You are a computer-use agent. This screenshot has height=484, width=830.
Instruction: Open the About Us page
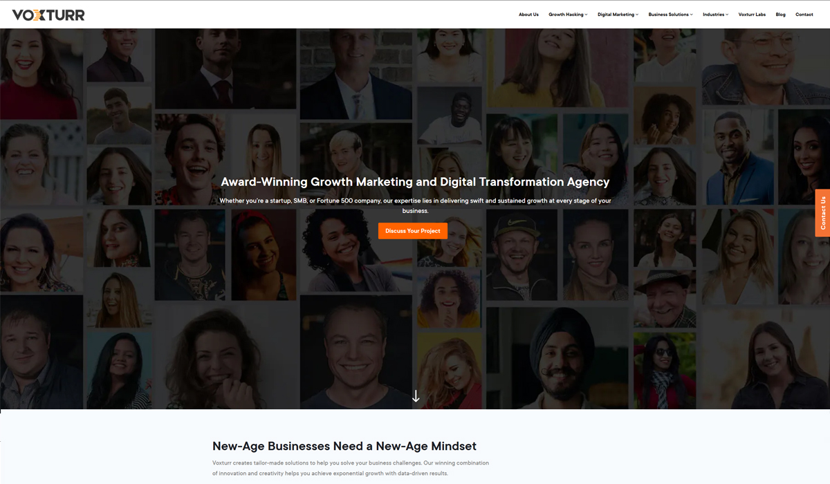tap(528, 15)
